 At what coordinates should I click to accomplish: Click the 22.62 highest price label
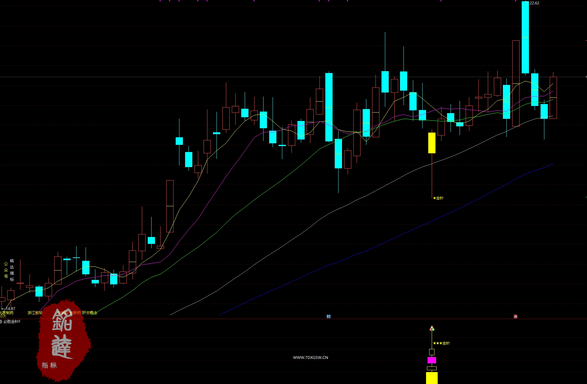coord(534,3)
